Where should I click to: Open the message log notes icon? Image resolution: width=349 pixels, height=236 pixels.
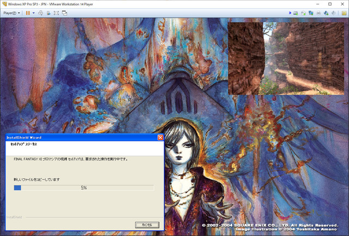pos(344,13)
